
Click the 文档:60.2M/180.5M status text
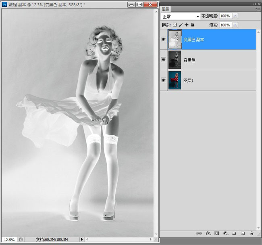coord(52,239)
